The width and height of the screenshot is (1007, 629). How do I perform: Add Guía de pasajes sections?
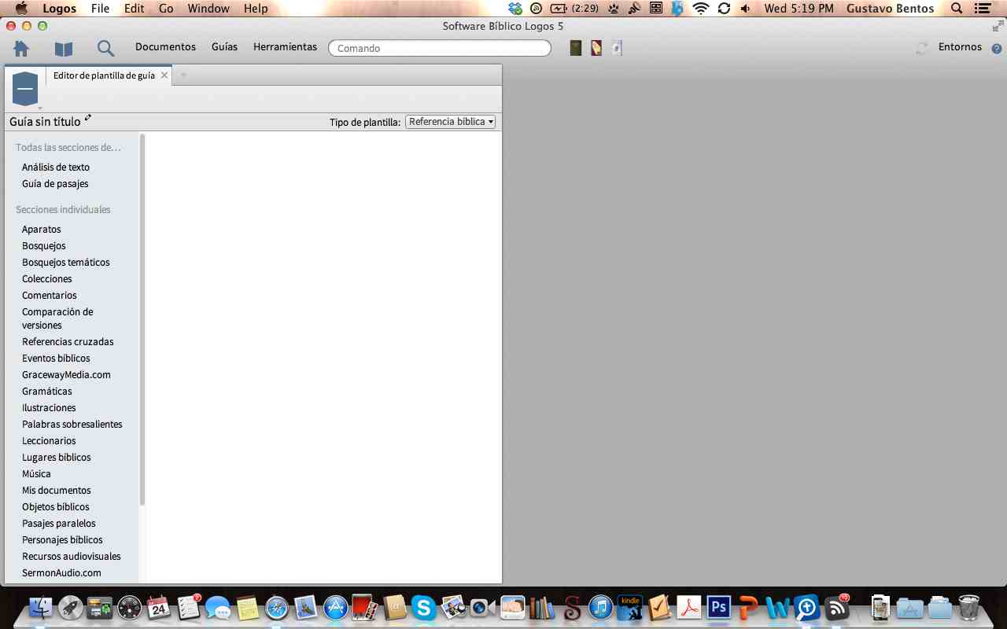pos(55,184)
